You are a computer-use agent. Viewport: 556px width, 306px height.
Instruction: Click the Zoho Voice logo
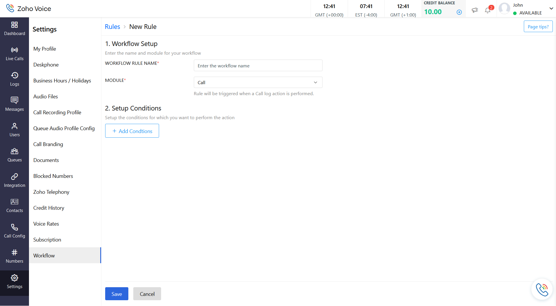[x=29, y=9]
